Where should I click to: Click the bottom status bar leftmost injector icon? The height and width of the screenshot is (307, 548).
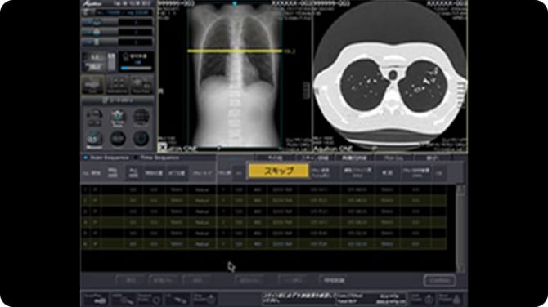[x=96, y=300]
